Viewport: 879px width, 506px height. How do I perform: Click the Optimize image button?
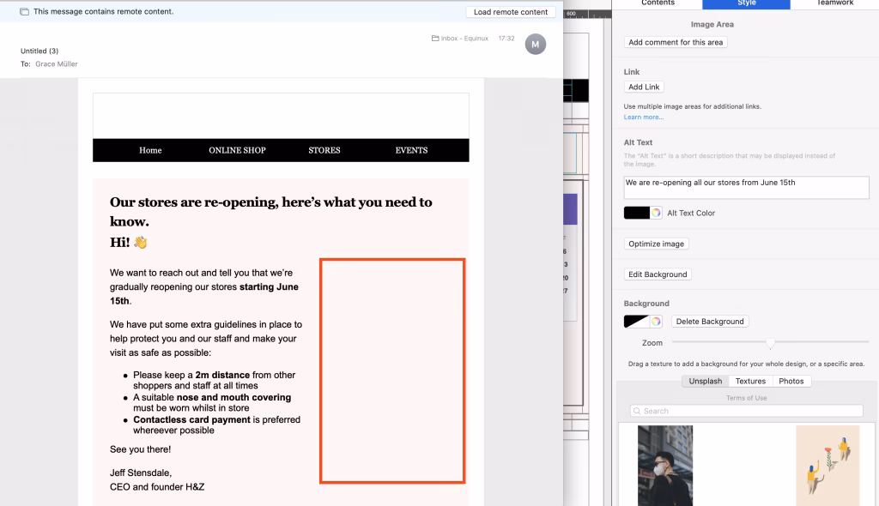[656, 244]
